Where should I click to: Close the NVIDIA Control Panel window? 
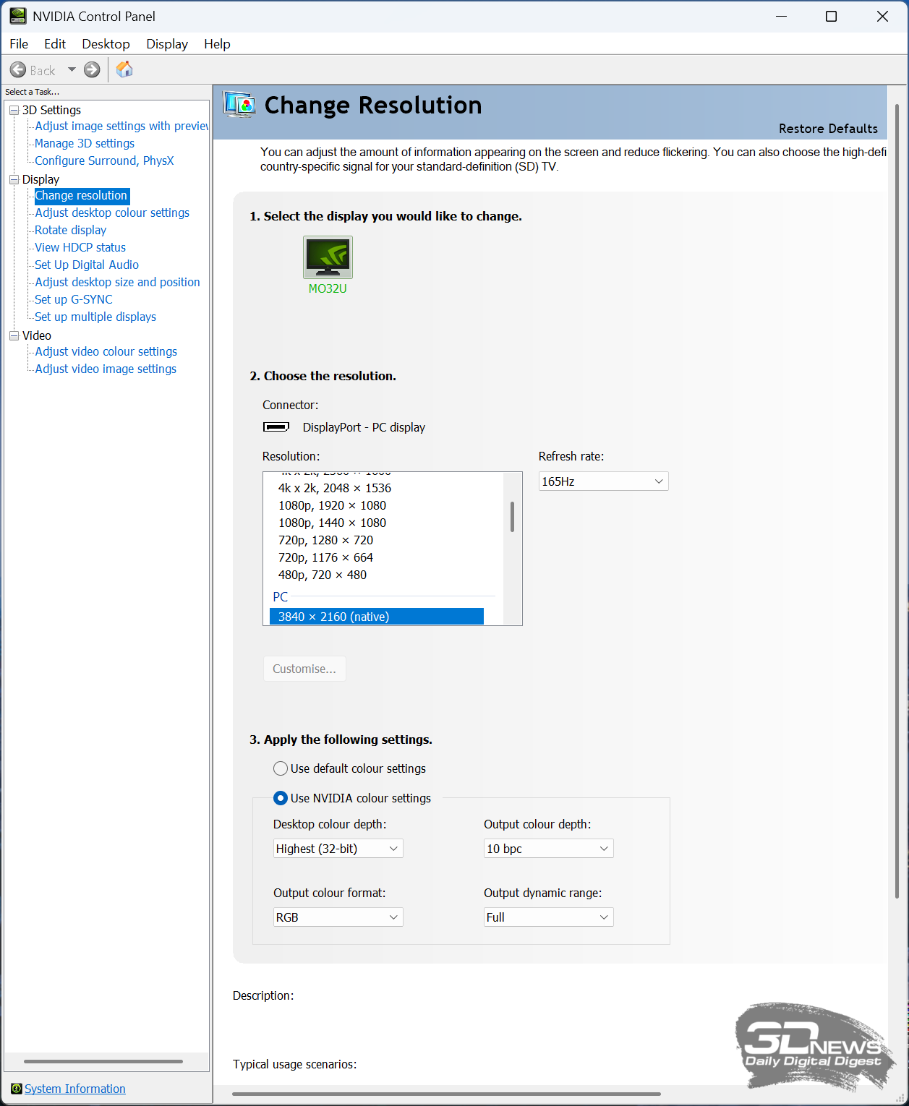pyautogui.click(x=882, y=16)
